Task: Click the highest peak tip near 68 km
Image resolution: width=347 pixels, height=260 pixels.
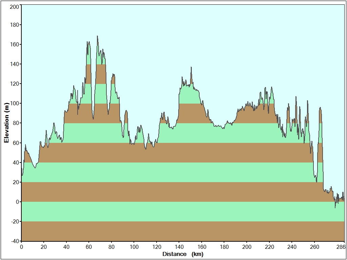Action: pyautogui.click(x=97, y=36)
